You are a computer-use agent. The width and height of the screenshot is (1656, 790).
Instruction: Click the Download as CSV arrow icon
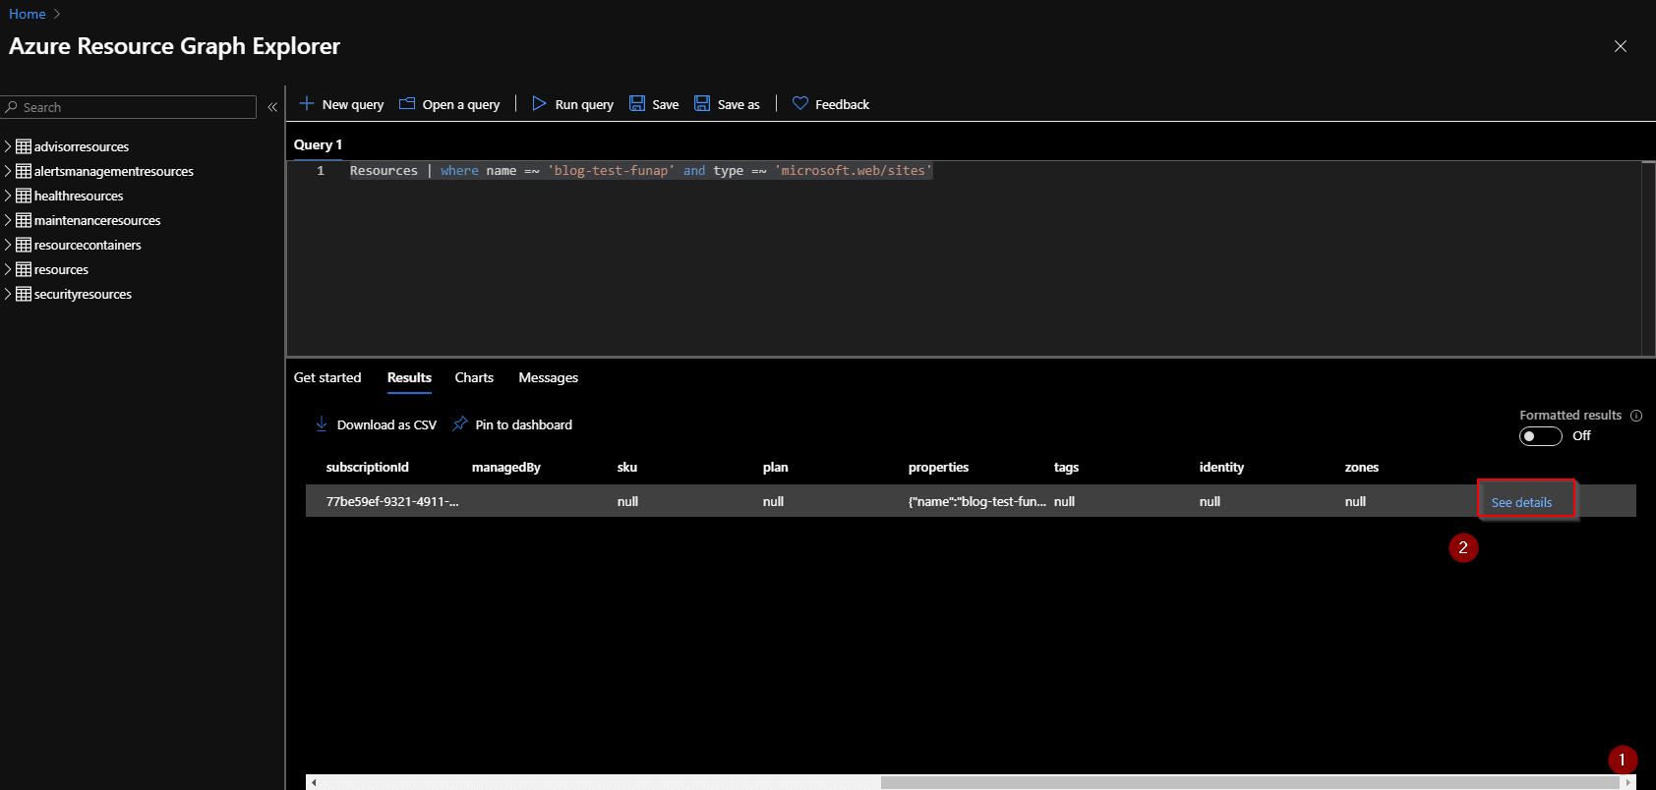point(322,423)
